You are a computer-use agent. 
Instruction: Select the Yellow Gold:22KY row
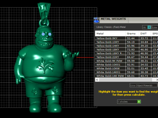tap(127, 57)
